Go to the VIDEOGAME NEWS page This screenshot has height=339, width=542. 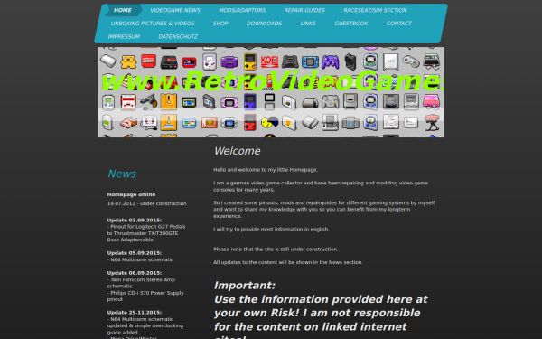[175, 10]
